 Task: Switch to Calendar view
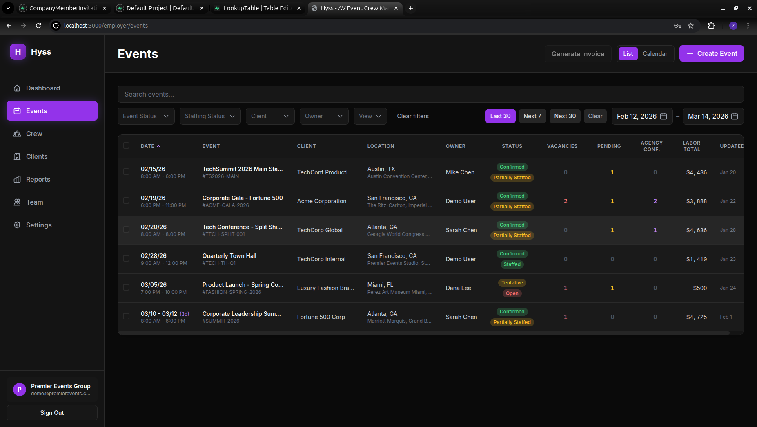[x=655, y=54]
